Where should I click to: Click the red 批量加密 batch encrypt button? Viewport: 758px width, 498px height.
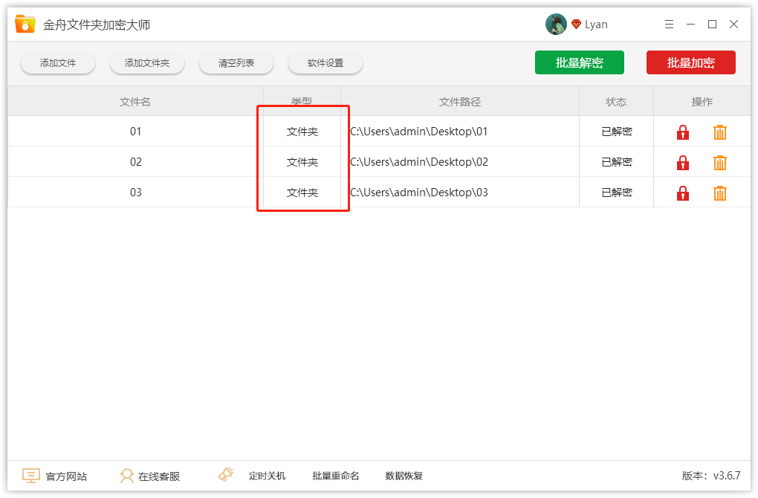[x=691, y=62]
